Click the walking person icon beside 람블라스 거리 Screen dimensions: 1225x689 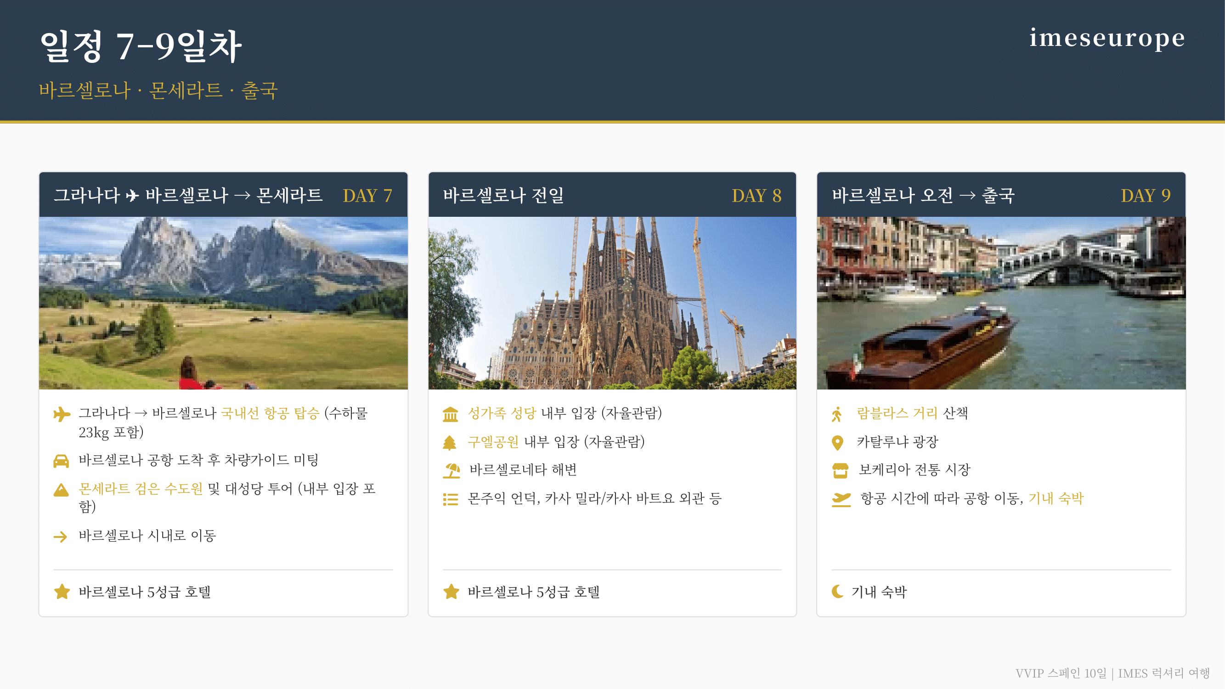837,414
